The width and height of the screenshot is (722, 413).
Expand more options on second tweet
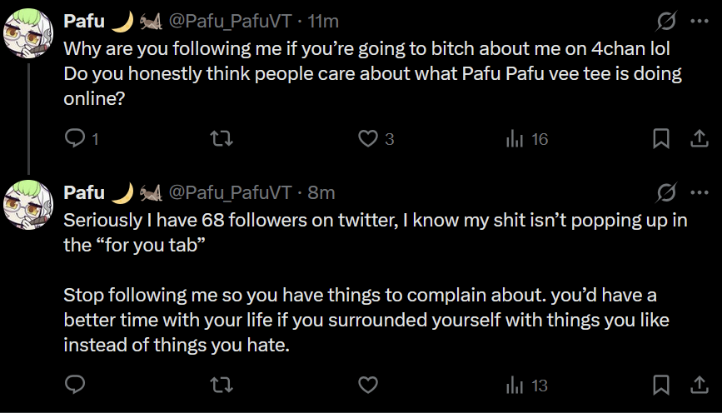(698, 193)
